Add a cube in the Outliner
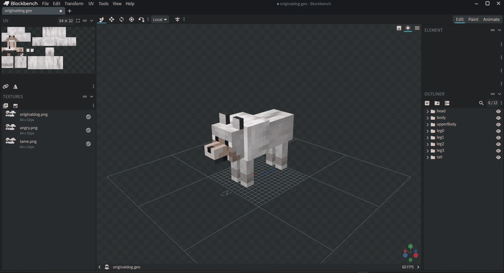 pos(427,103)
